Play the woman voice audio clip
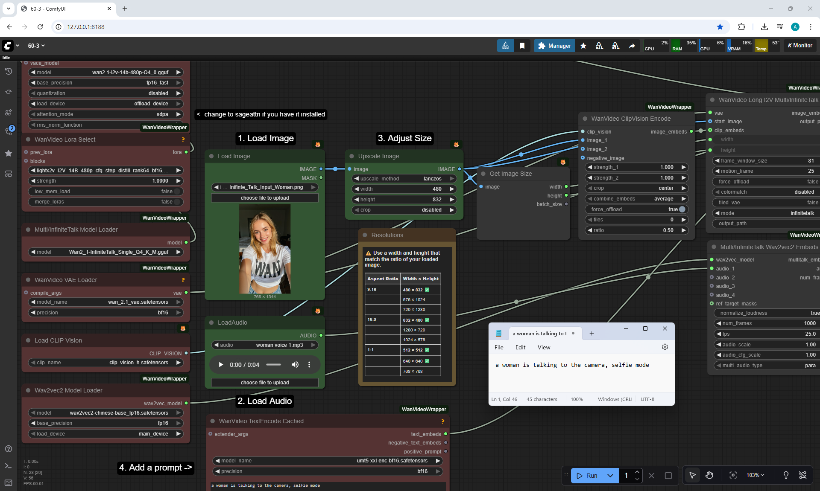Viewport: 820px width, 491px height. point(221,364)
